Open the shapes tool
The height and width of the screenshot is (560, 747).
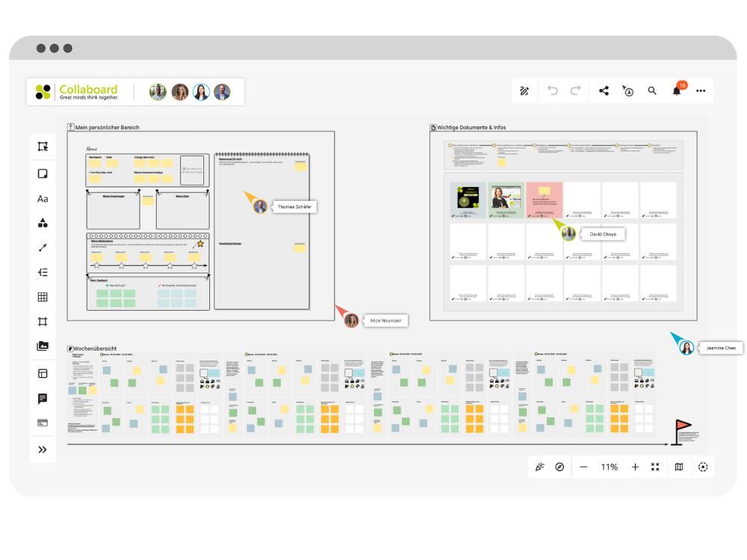[43, 223]
